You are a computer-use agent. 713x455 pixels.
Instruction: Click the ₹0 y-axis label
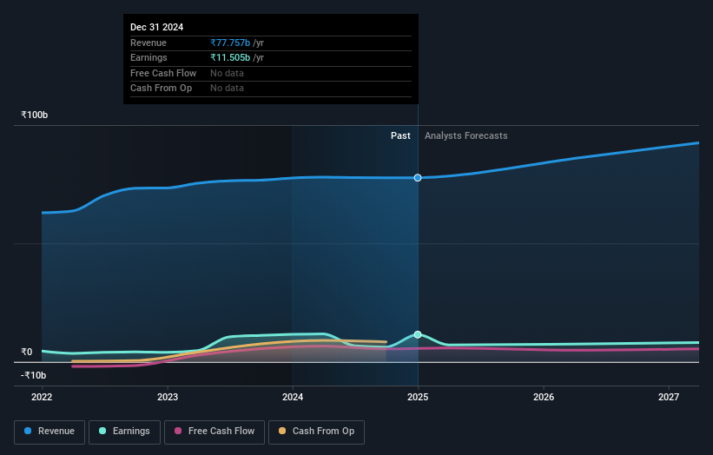click(x=27, y=353)
